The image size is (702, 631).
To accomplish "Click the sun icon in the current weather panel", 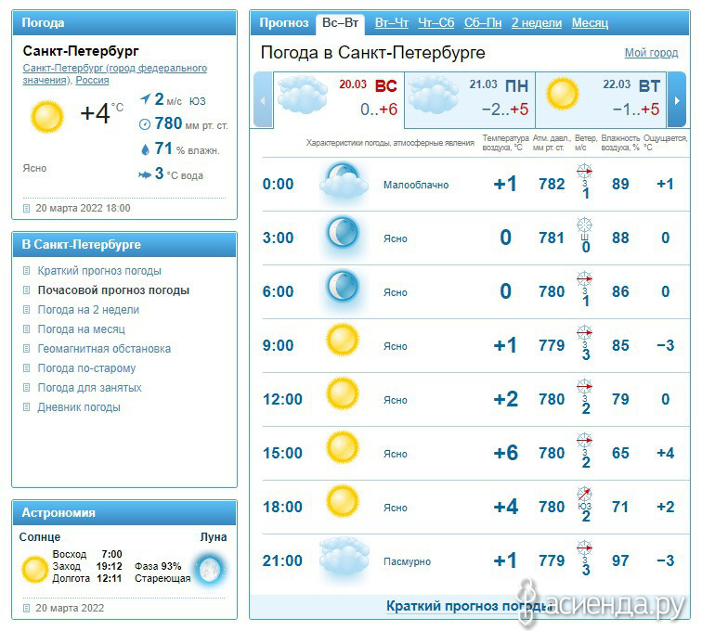I will pyautogui.click(x=47, y=116).
